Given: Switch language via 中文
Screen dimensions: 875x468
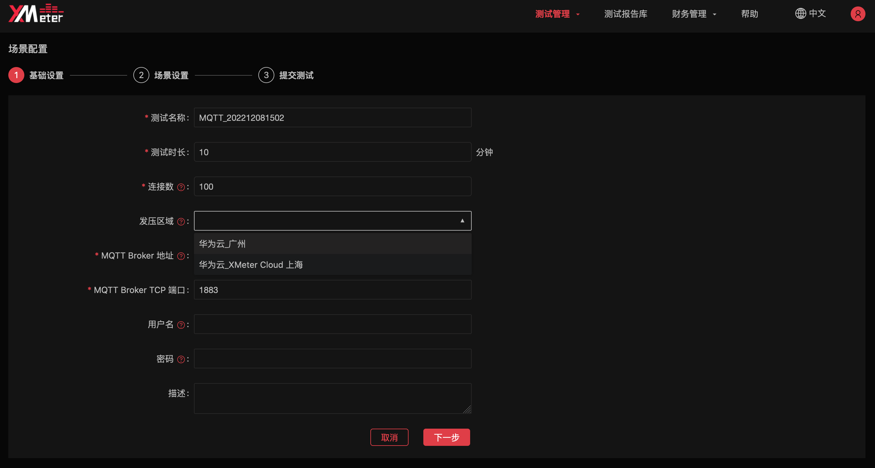Looking at the screenshot, I should click(x=817, y=13).
